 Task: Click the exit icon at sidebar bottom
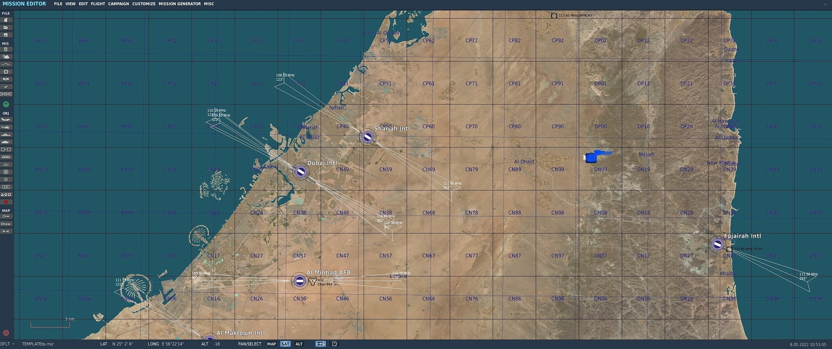tap(6, 333)
